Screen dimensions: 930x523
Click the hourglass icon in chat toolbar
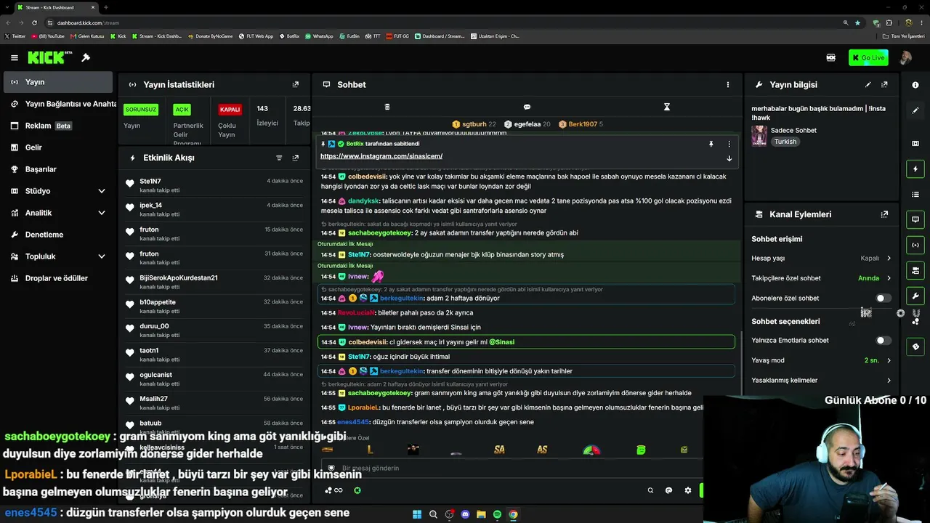666,107
